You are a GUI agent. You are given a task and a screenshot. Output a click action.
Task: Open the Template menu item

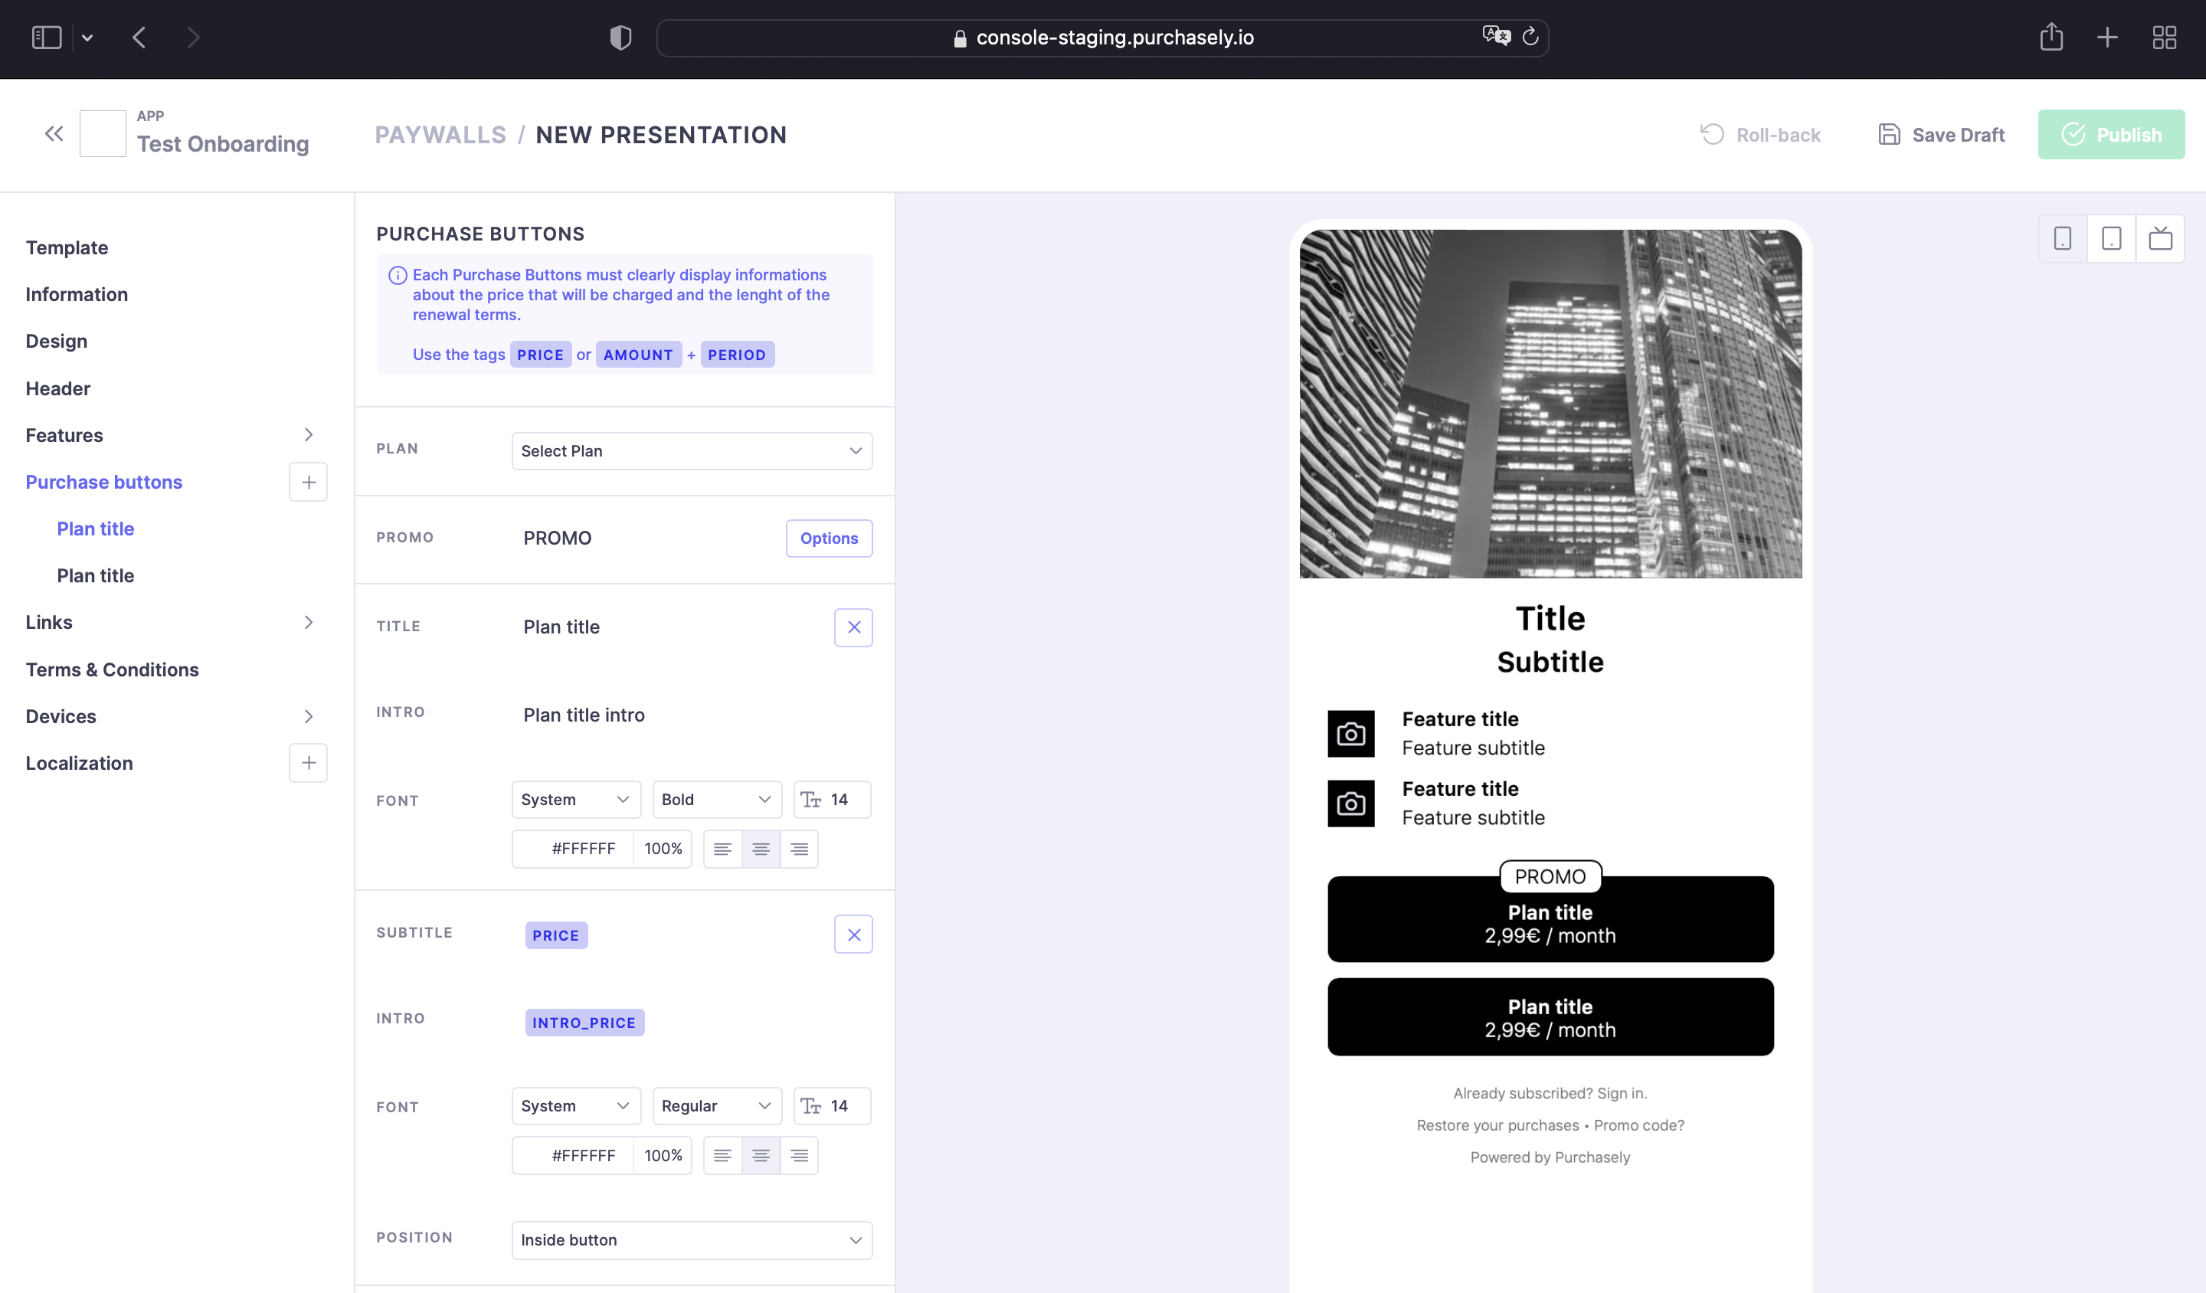pyautogui.click(x=67, y=247)
